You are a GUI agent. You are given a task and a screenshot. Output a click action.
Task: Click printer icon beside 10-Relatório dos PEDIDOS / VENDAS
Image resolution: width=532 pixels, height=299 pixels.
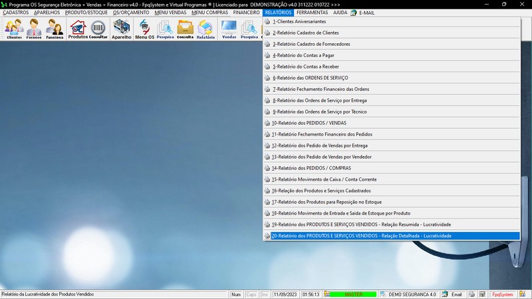267,123
